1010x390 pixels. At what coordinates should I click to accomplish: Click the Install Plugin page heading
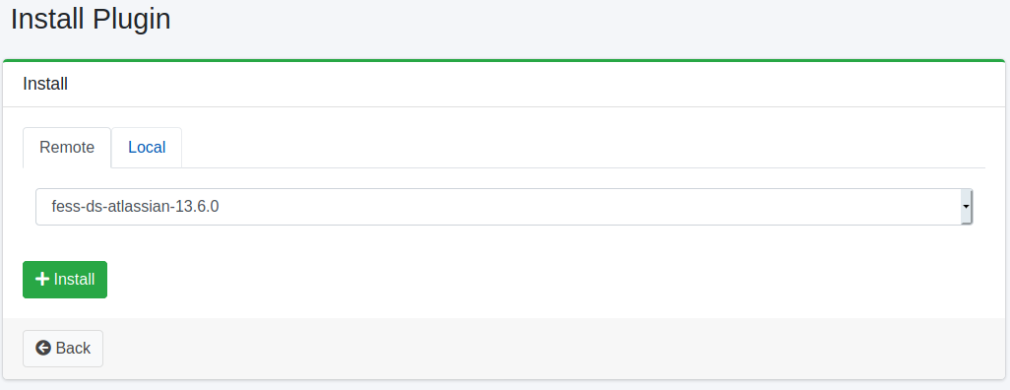91,20
